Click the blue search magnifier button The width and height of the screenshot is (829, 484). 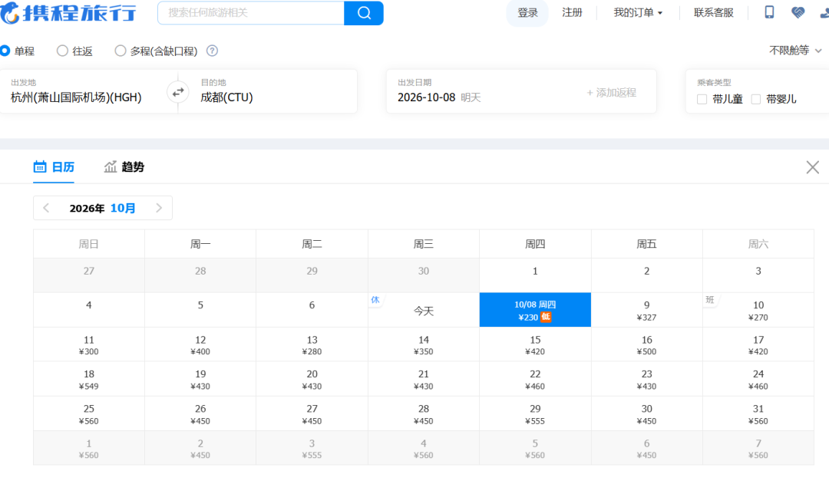[x=364, y=13]
